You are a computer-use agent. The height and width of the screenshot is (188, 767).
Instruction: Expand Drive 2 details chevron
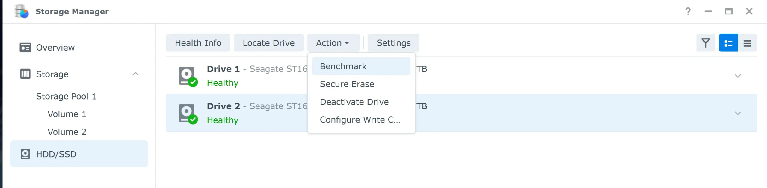click(x=738, y=113)
